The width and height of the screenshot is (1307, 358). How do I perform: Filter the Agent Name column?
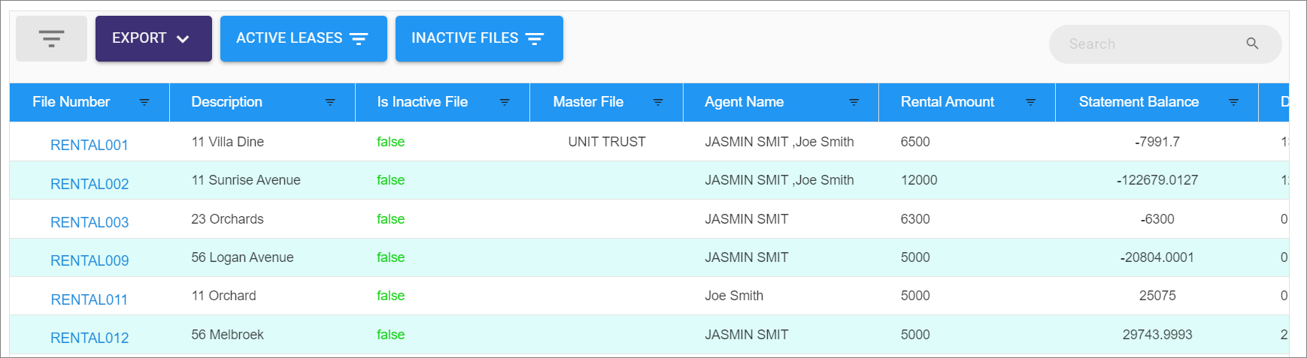(x=854, y=102)
